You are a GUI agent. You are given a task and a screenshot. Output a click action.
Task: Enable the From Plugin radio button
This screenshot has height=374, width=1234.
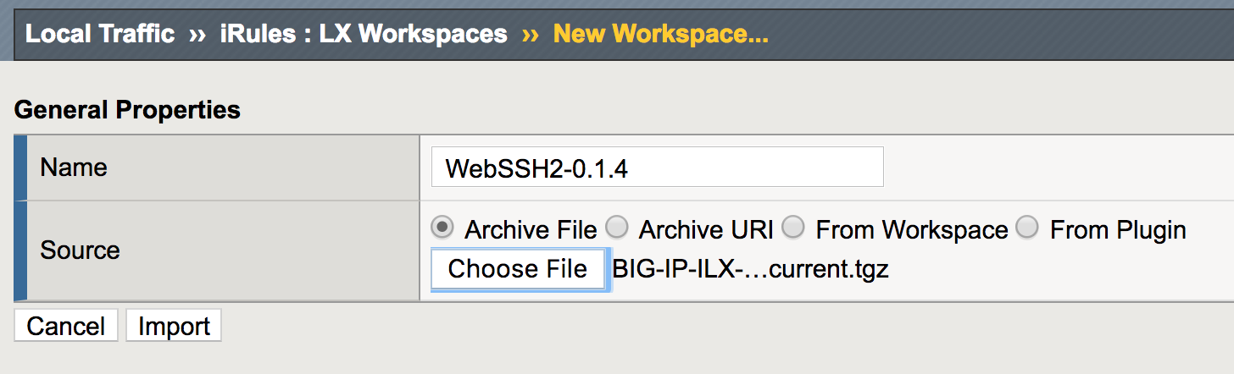[x=1027, y=228]
